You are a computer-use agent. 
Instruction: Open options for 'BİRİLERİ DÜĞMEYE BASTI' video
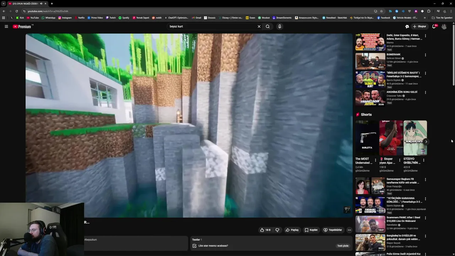point(425,73)
